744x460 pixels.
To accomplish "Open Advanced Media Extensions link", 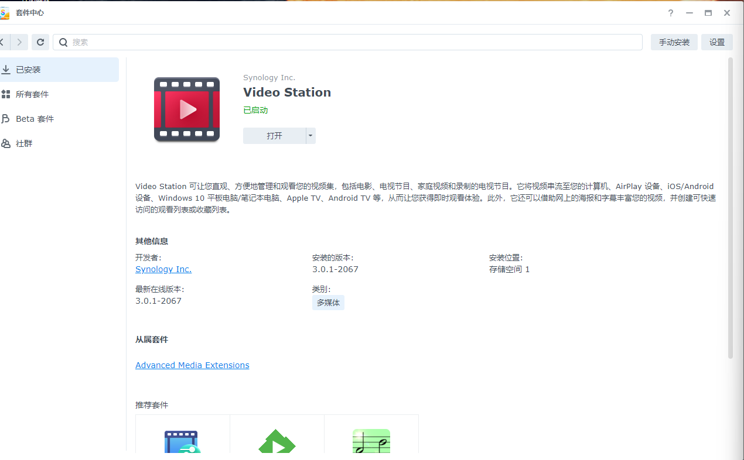I will 192,365.
